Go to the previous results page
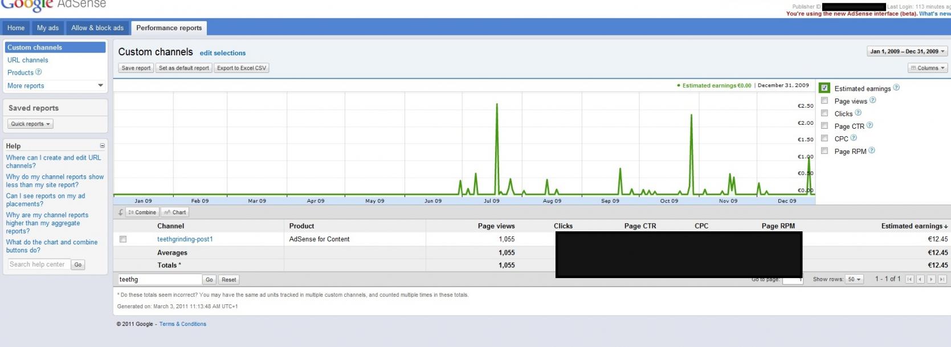This screenshot has width=951, height=347. click(x=920, y=279)
